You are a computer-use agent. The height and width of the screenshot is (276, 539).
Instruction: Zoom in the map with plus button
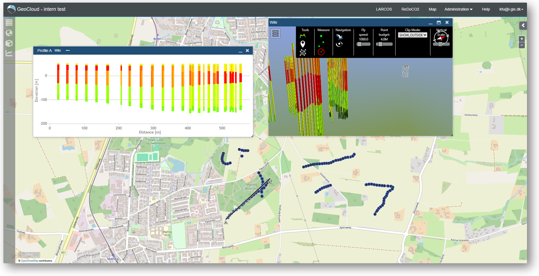(x=521, y=39)
